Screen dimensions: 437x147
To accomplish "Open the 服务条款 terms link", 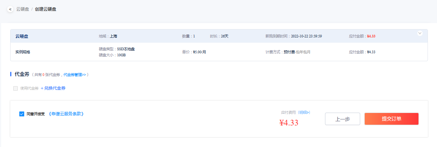I will pos(66,114).
